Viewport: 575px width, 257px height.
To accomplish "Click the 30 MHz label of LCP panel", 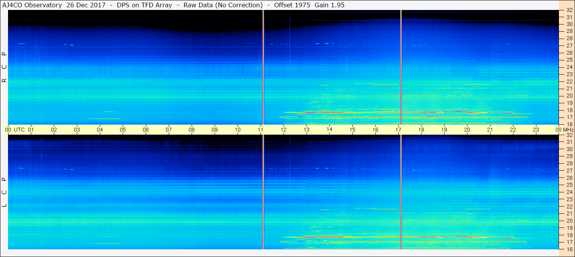I will tap(569, 149).
